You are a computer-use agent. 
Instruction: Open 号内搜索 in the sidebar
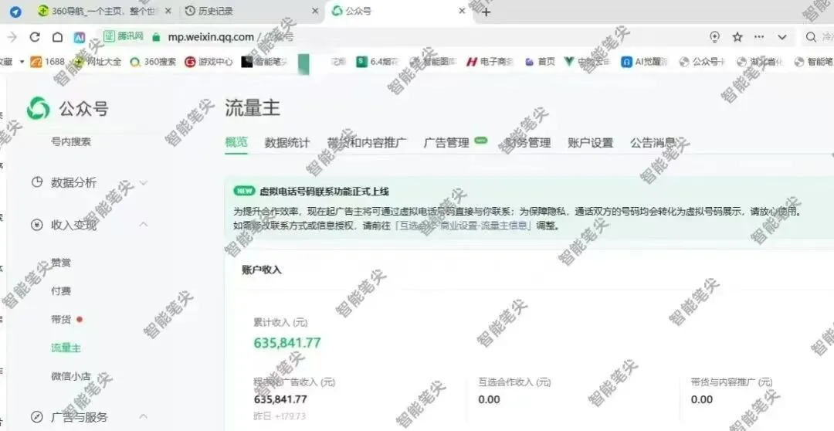[71, 142]
